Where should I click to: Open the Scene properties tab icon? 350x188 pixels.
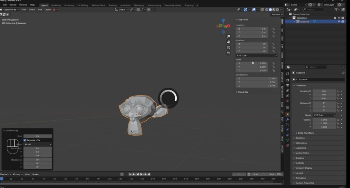click(287, 96)
